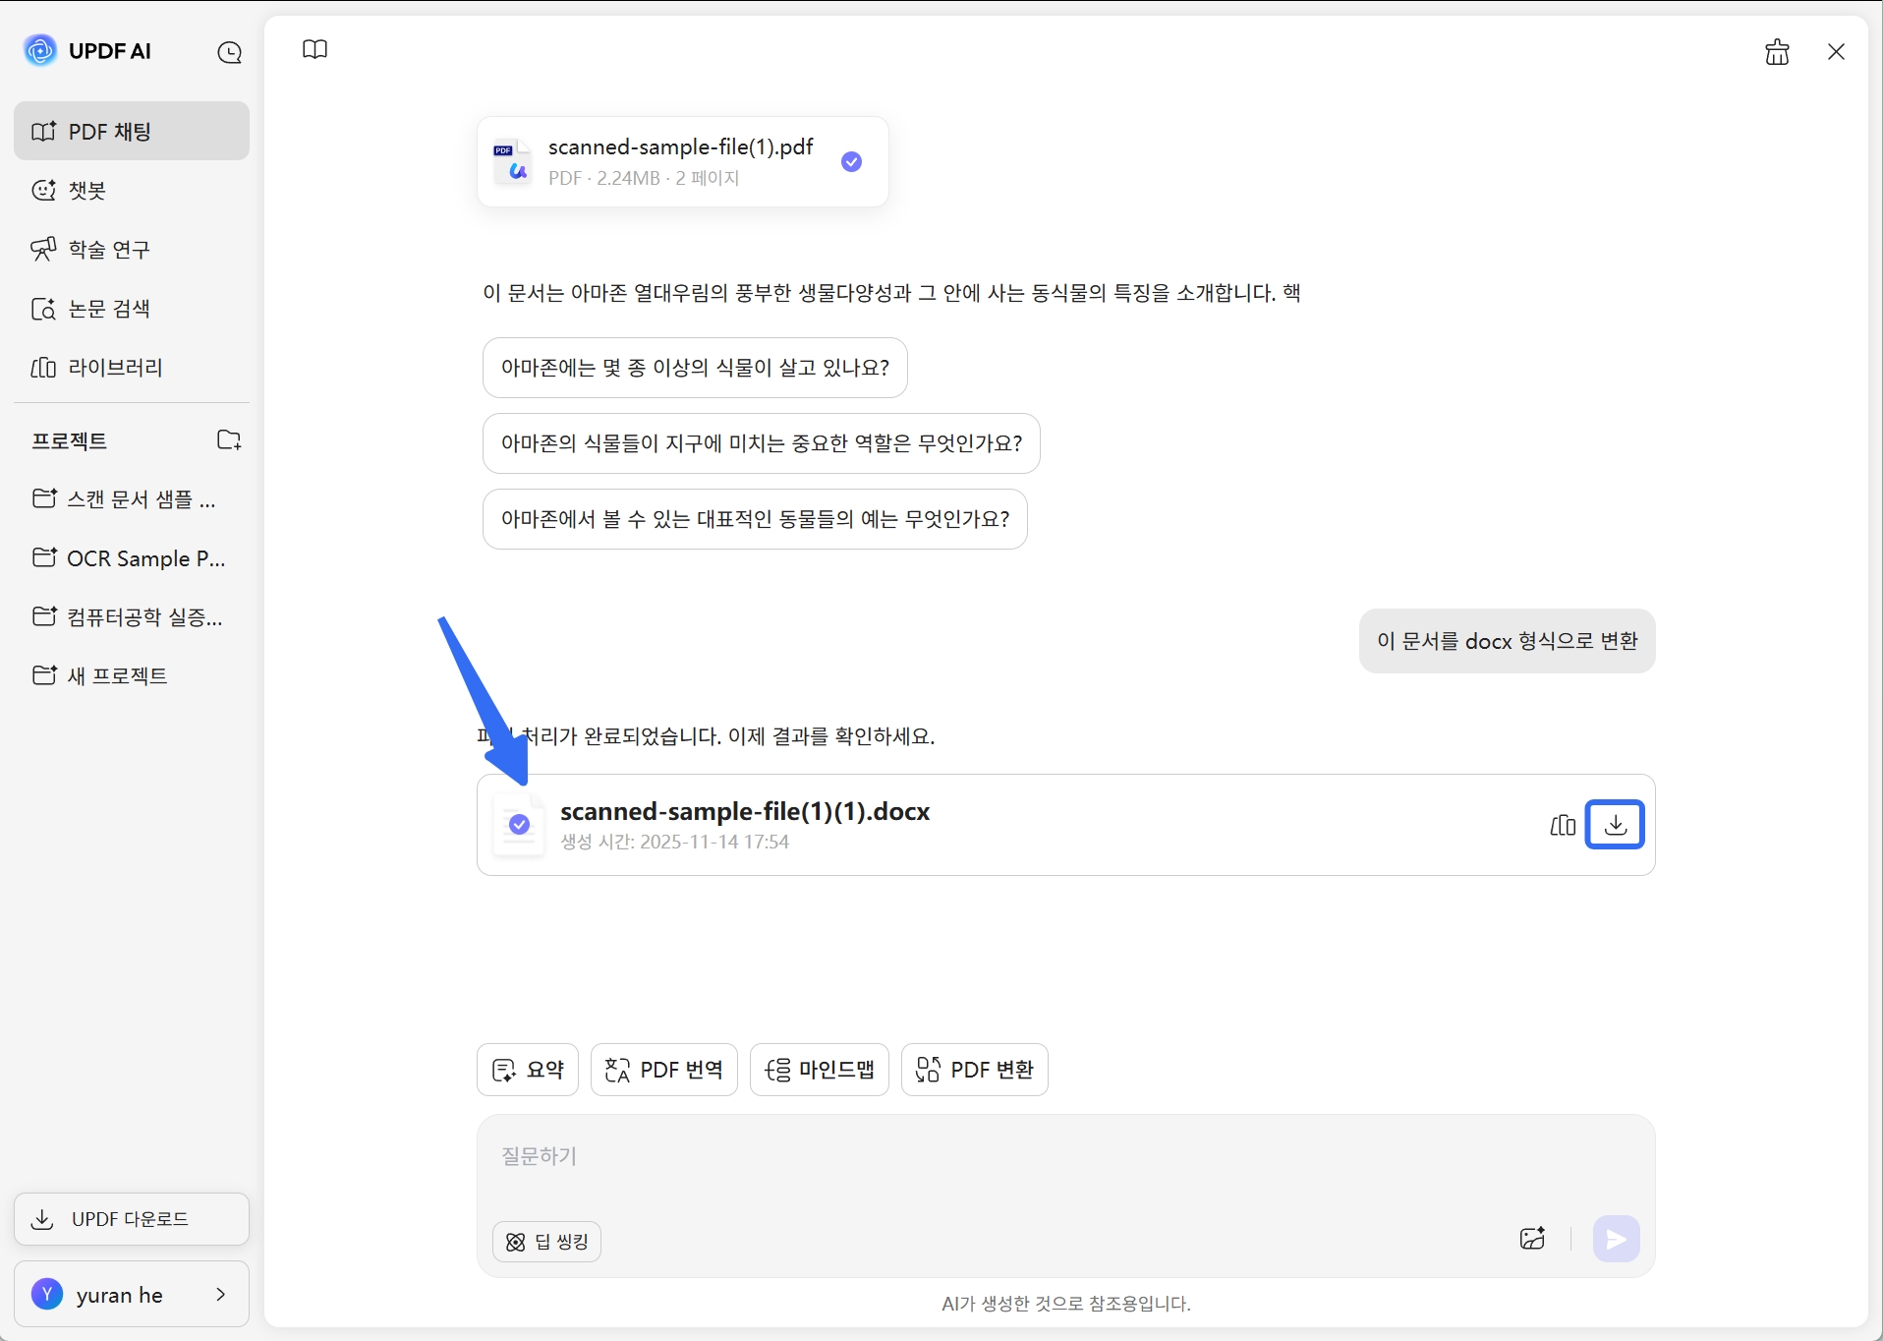Download the scanned-sample-file(1)(1).docx file

[1615, 825]
